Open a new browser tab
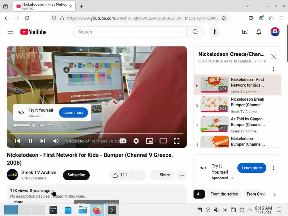This screenshot has width=288, height=216. click(81, 6)
